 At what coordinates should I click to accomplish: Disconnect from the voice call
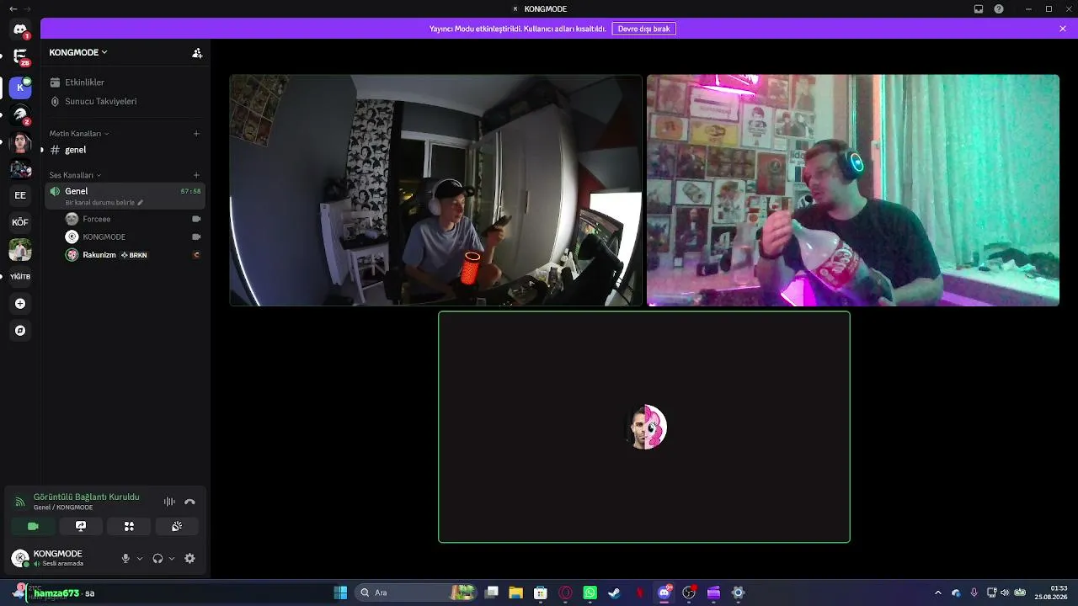(189, 502)
